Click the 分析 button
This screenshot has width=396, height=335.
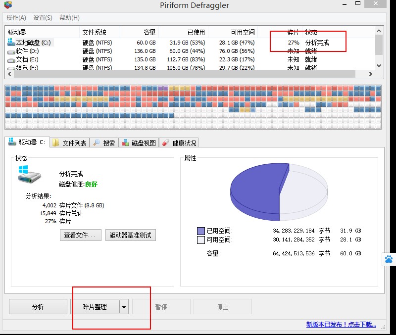point(38,307)
